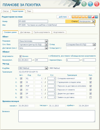
Task: Click the green Home icon
Action: click(84, 4)
